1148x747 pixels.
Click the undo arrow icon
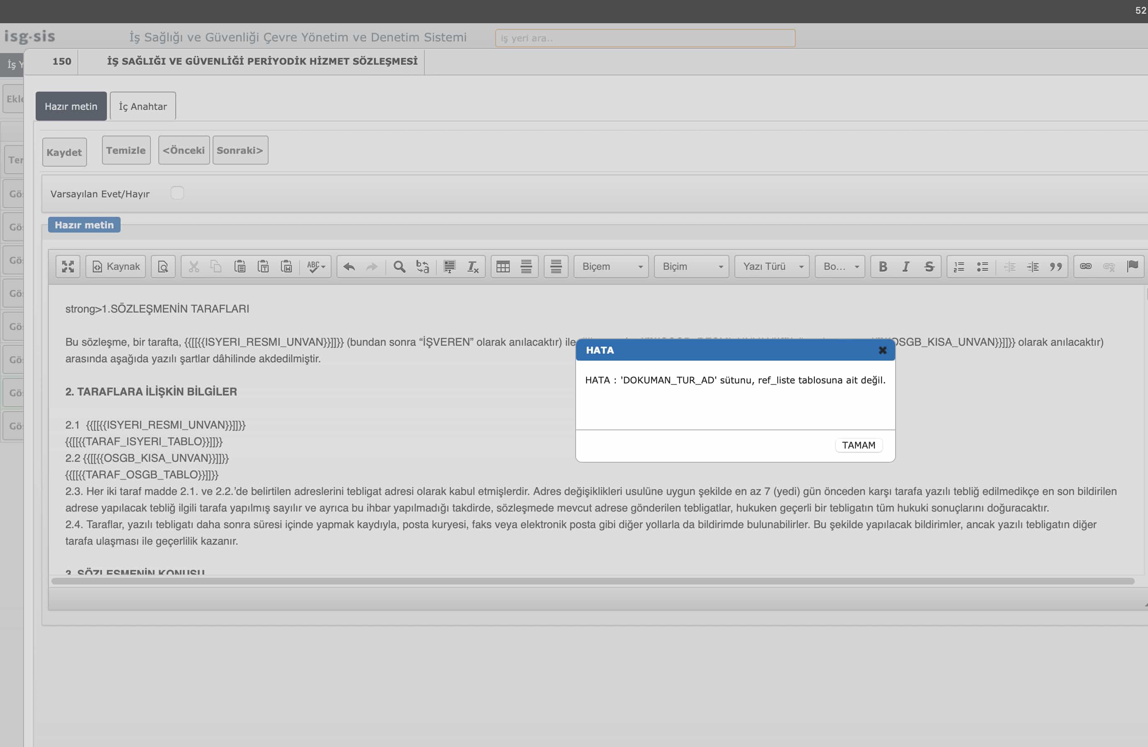click(349, 267)
